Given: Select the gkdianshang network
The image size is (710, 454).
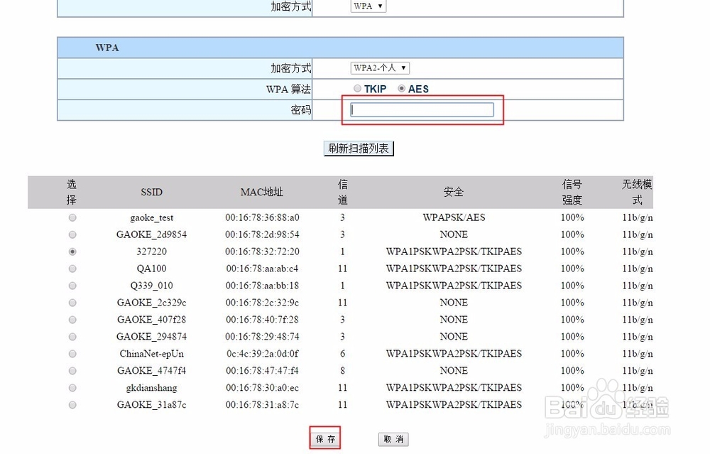Looking at the screenshot, I should pos(72,388).
